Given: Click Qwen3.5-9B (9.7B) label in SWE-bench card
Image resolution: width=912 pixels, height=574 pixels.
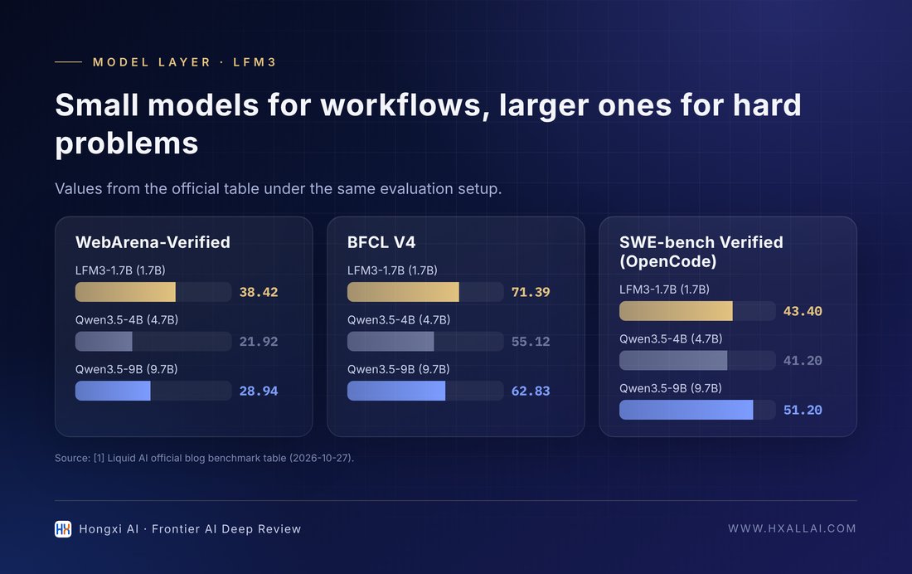Looking at the screenshot, I should [x=671, y=388].
